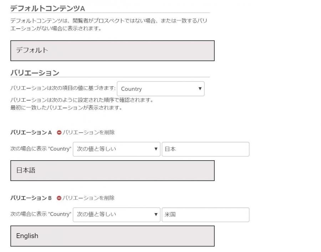Click the バリエーション A label
Viewport: 321px width, 252px height.
coord(31,132)
